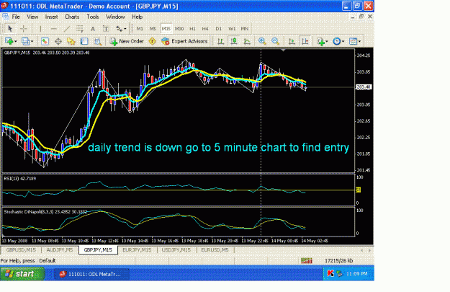Zoom in on the chart
The height and width of the screenshot is (292, 450).
pos(262,41)
